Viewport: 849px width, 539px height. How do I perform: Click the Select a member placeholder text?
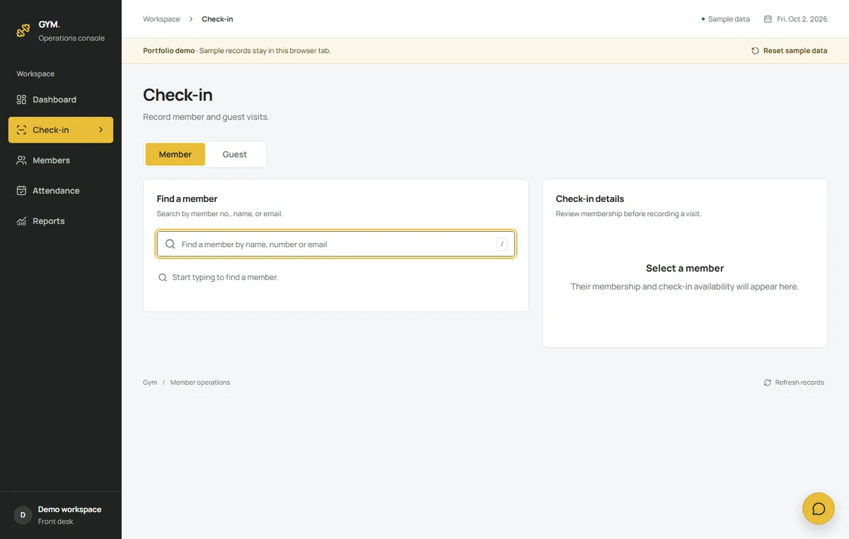click(x=685, y=268)
